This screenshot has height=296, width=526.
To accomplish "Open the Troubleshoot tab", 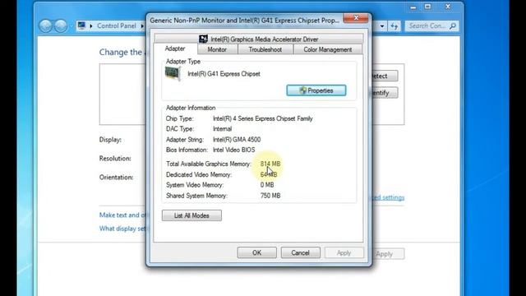I will [265, 49].
